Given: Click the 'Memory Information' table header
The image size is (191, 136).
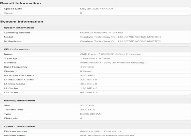Looking at the screenshot, I should (x=19, y=100).
